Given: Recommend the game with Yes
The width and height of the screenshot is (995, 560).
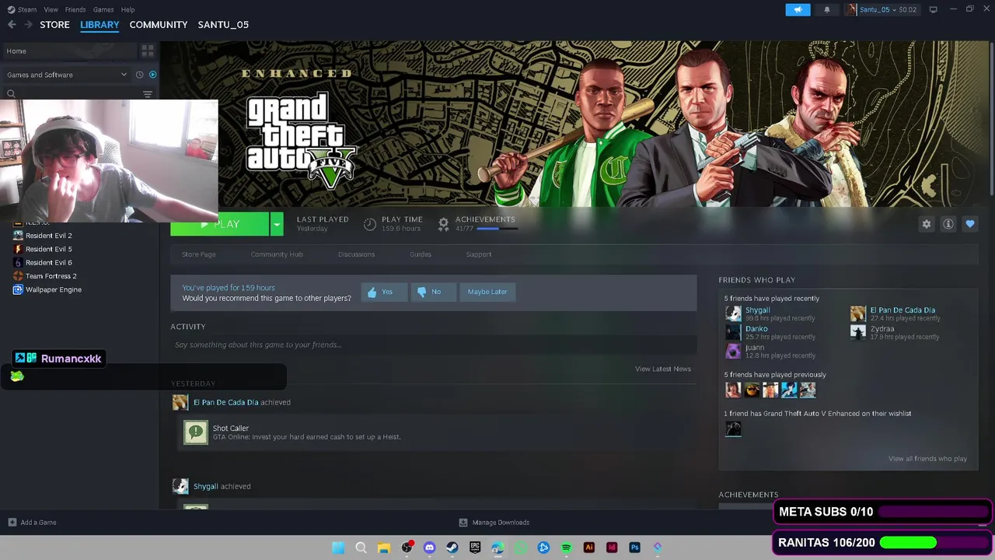Looking at the screenshot, I should [382, 292].
